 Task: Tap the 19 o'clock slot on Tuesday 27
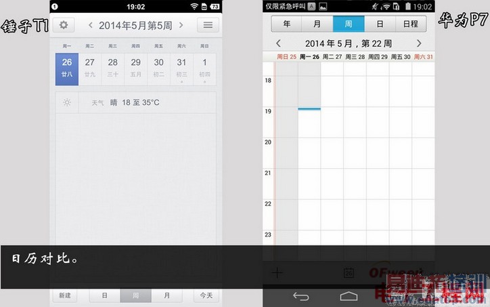[x=332, y=123]
